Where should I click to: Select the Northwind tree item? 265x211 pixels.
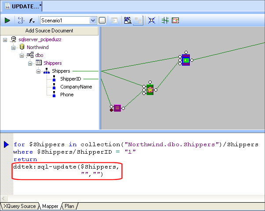[38, 47]
